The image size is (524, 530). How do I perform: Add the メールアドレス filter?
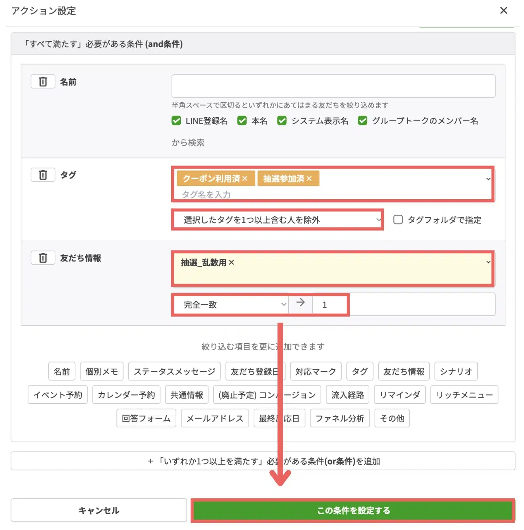[x=215, y=418]
